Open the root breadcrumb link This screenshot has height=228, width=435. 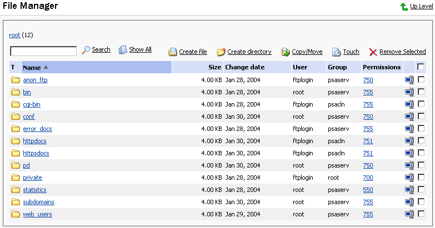pyautogui.click(x=14, y=35)
